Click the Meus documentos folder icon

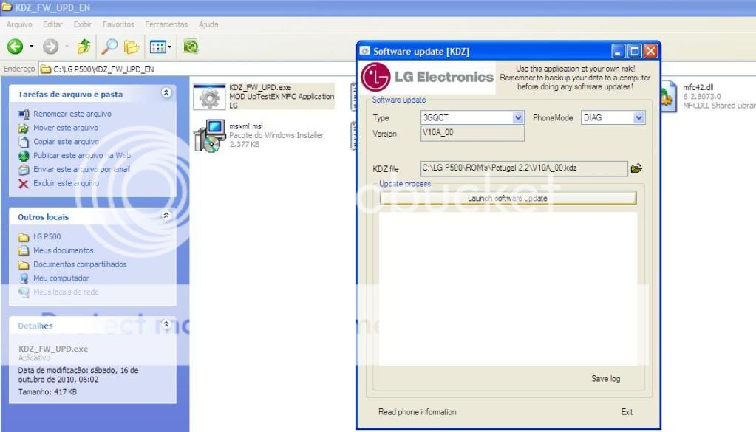(24, 250)
